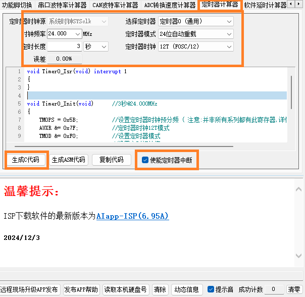305x297 pixels.
Task: Click the TMOD &= 0xF0 code line
Action: click(x=59, y=136)
